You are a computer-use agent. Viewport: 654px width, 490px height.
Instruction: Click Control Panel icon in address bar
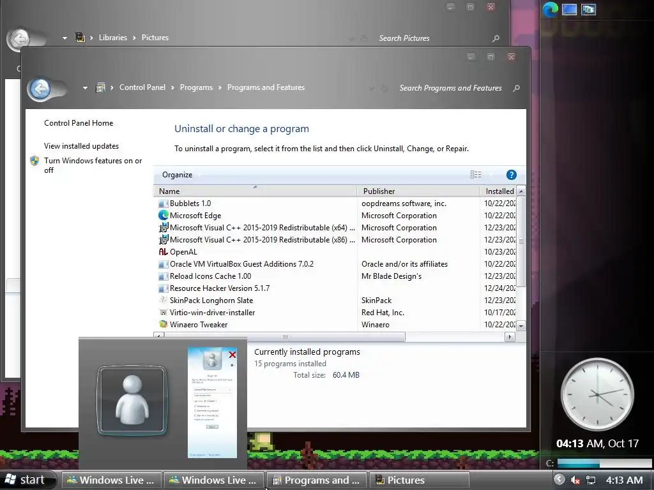pyautogui.click(x=100, y=87)
